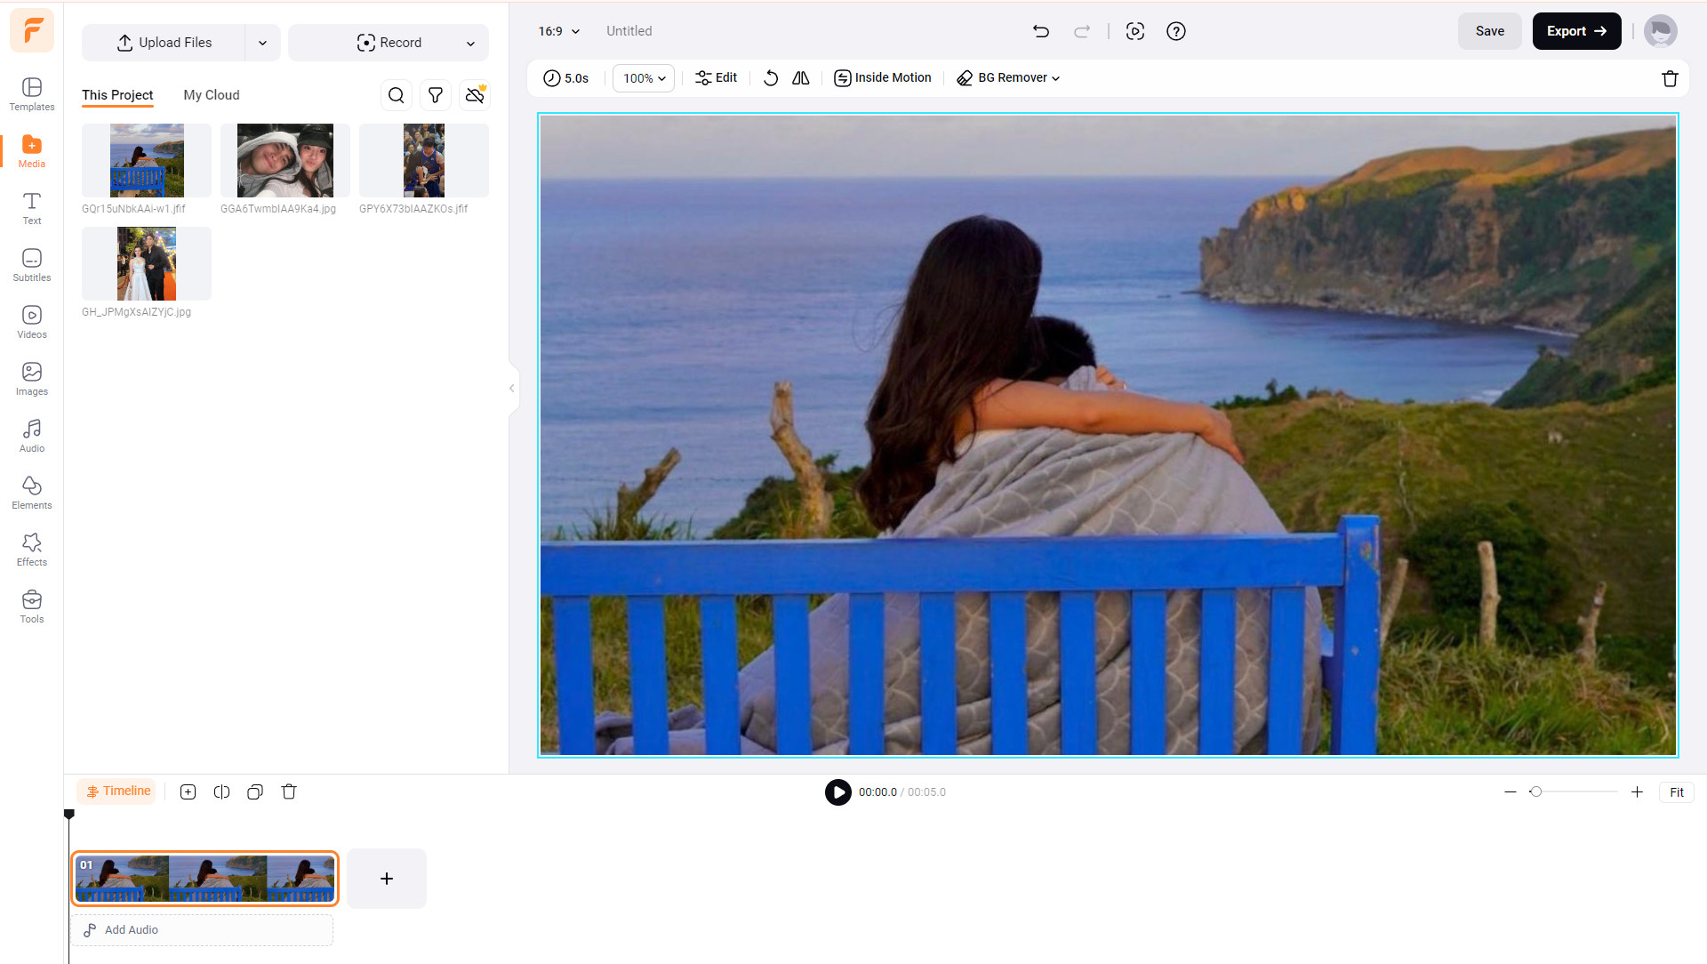Select the GH_JPMgXsAIZYjC.jpg thumbnail

point(147,263)
